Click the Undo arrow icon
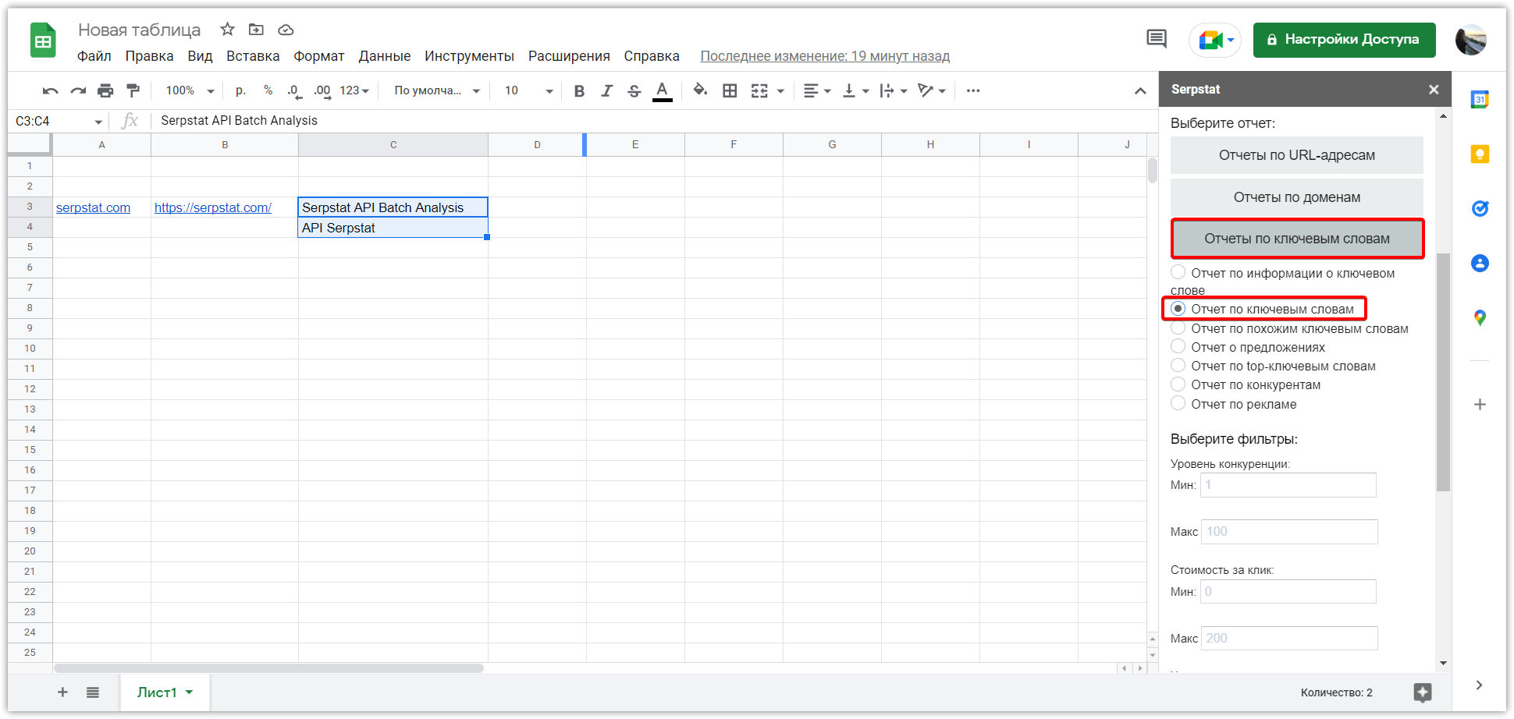This screenshot has height=719, width=1514. point(51,91)
